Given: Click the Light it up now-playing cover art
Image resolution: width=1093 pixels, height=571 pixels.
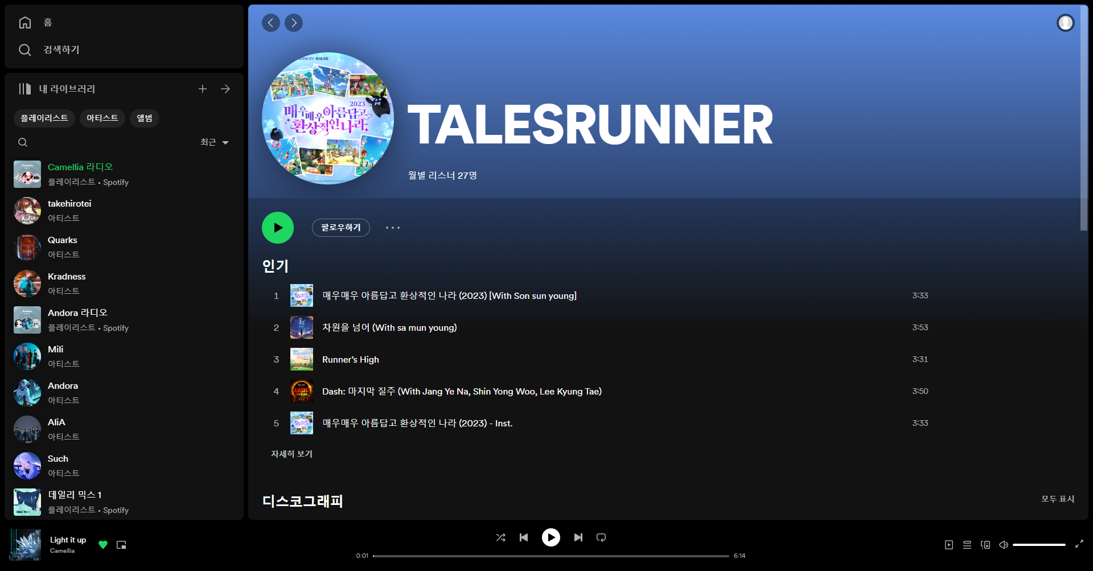Looking at the screenshot, I should pyautogui.click(x=25, y=545).
